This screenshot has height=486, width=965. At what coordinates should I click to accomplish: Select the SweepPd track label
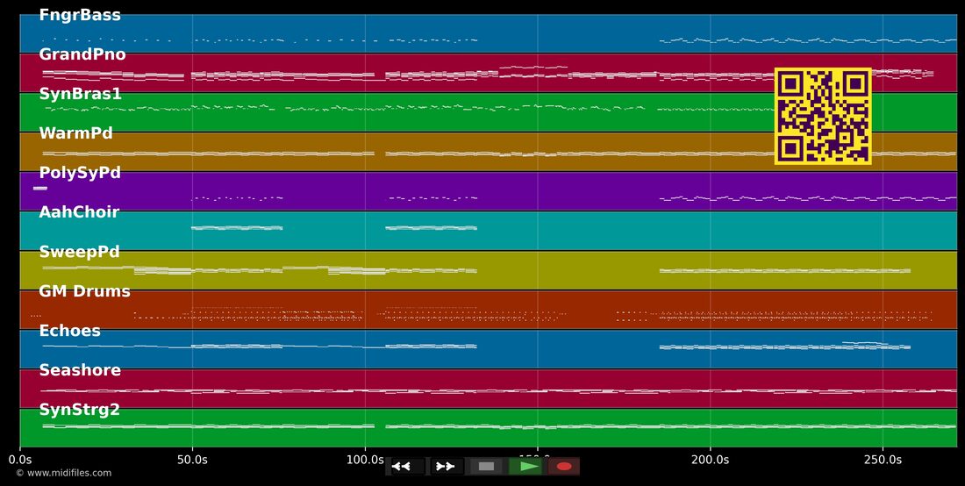tap(79, 252)
